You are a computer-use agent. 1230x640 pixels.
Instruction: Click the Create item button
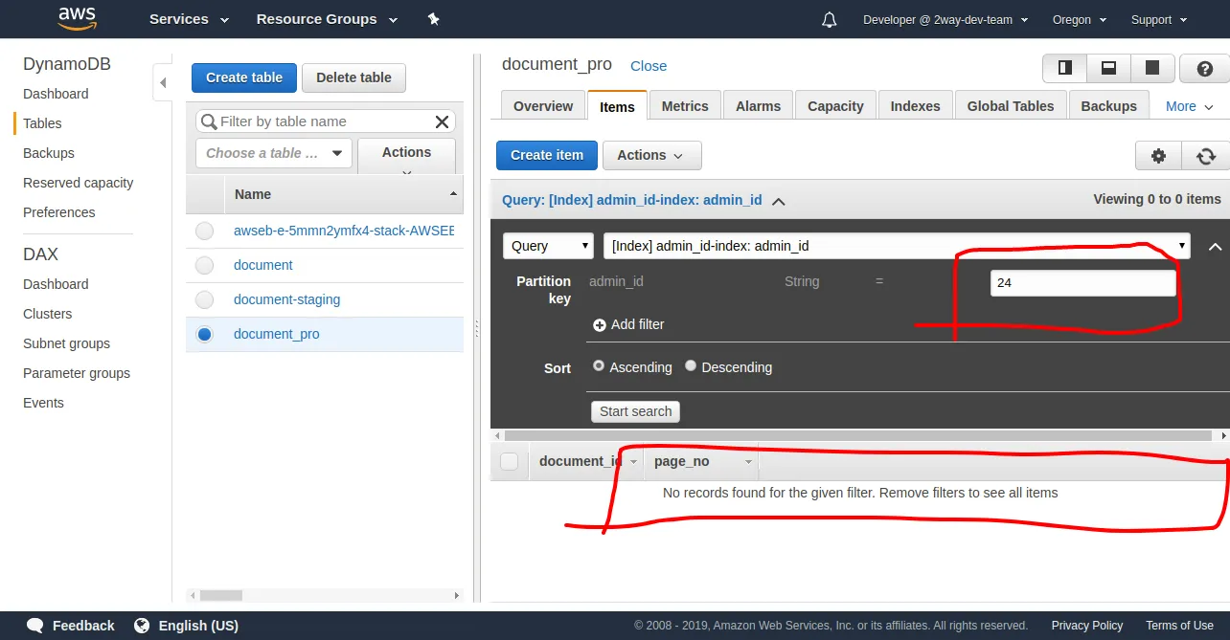point(547,155)
